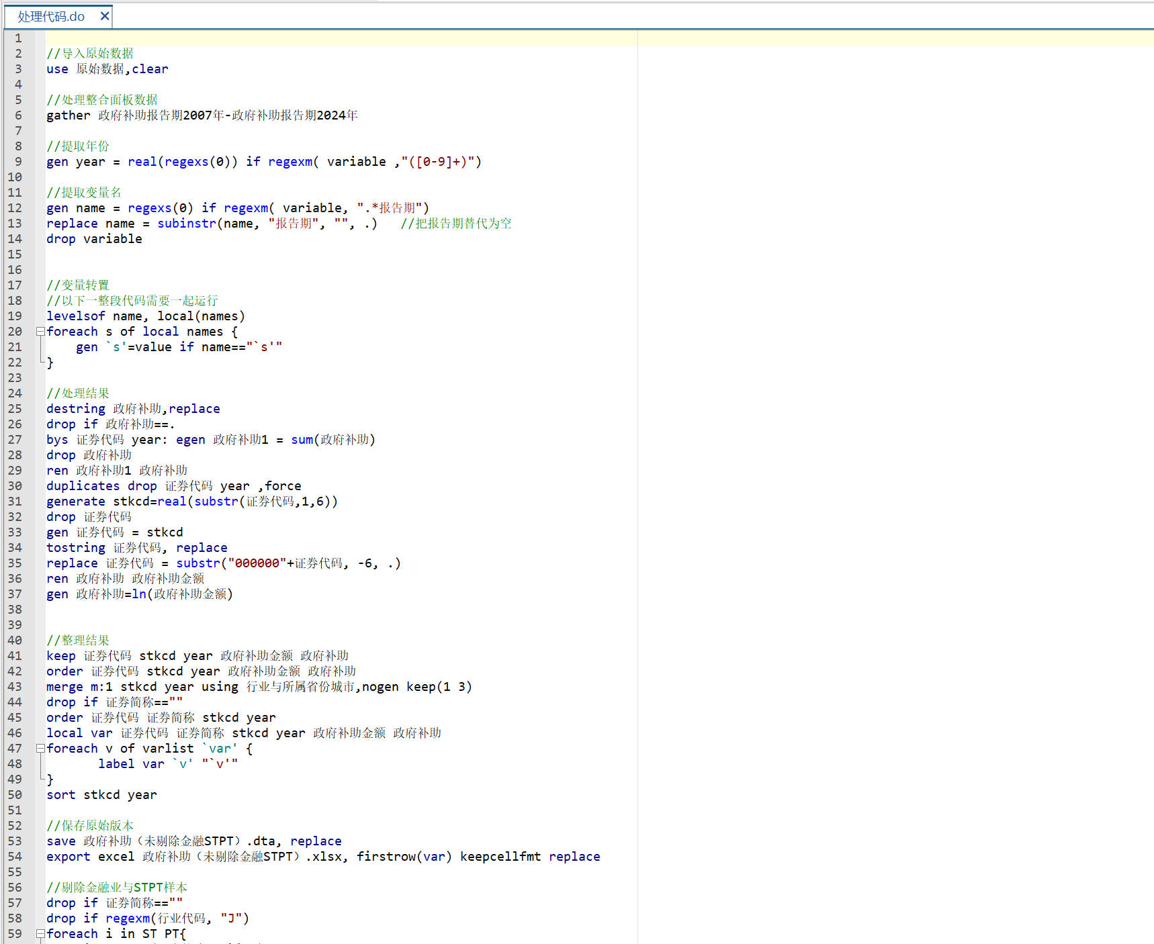This screenshot has height=944, width=1154.
Task: Close the 处理代码.do file tab
Action: pos(104,16)
